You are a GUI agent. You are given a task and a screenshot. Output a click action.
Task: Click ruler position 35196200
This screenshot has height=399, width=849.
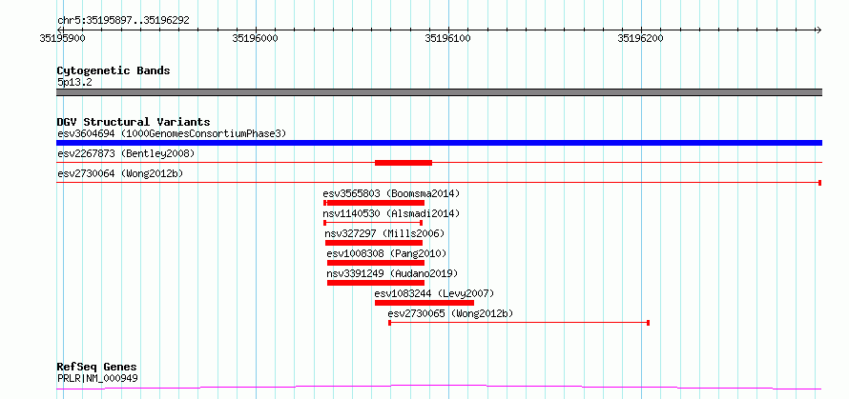(640, 38)
